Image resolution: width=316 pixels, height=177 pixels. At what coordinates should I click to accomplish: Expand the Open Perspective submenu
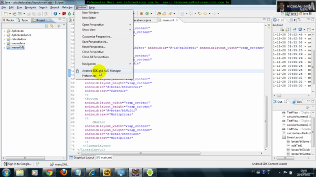click(x=104, y=25)
